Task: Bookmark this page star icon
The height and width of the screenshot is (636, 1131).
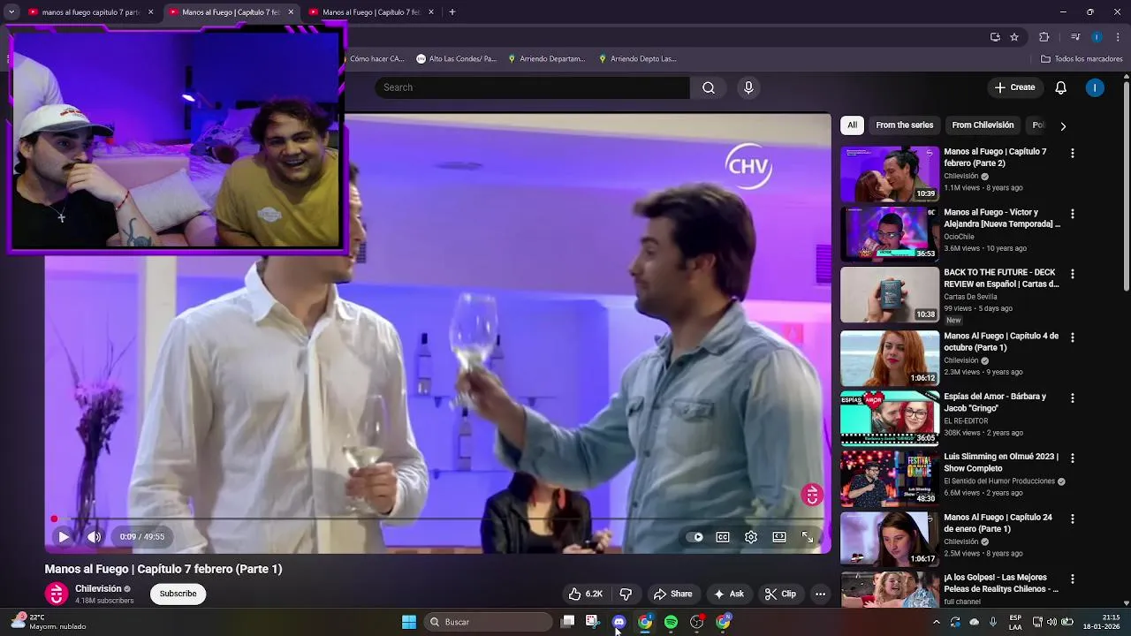Action: 1014,37
